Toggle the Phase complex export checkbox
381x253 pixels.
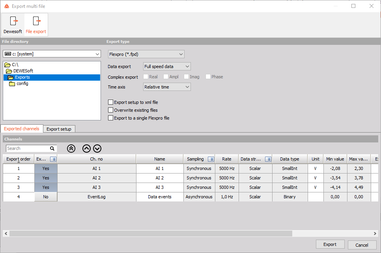(x=208, y=77)
